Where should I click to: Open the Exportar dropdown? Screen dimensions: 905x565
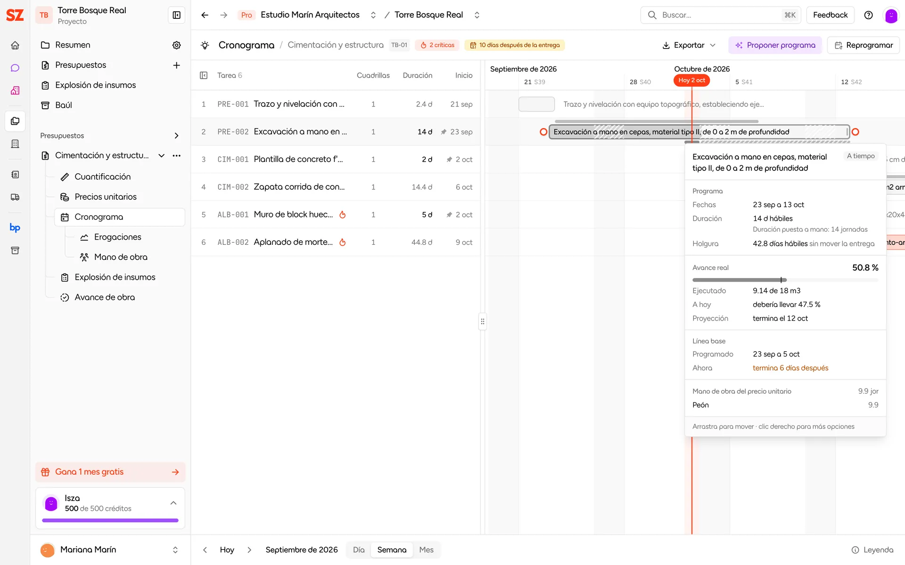click(689, 45)
